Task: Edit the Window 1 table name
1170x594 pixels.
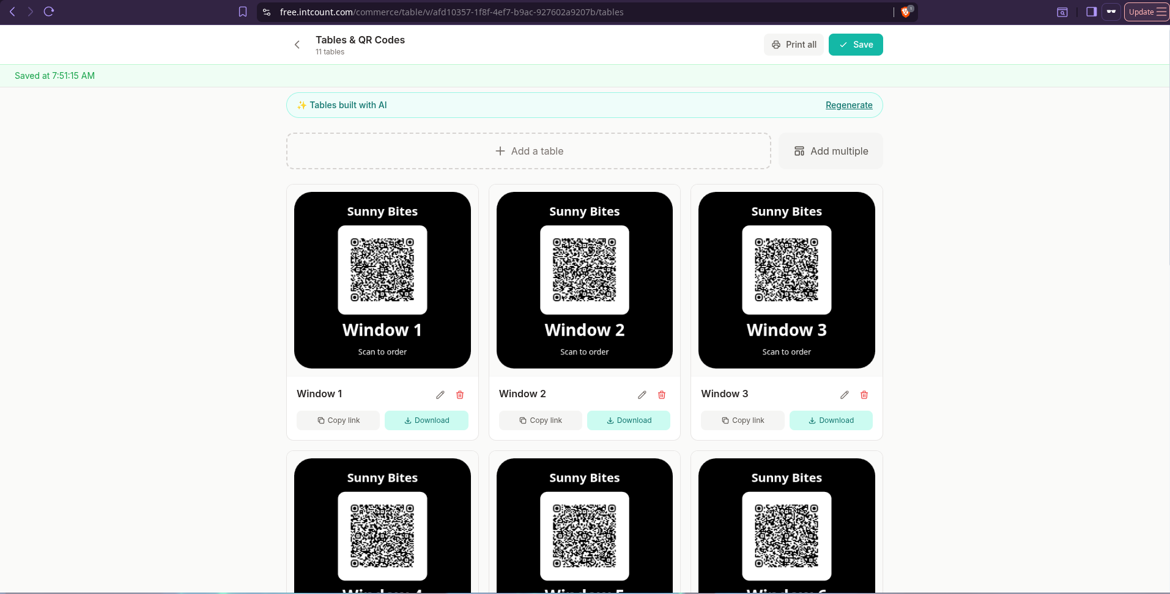Action: pos(440,395)
